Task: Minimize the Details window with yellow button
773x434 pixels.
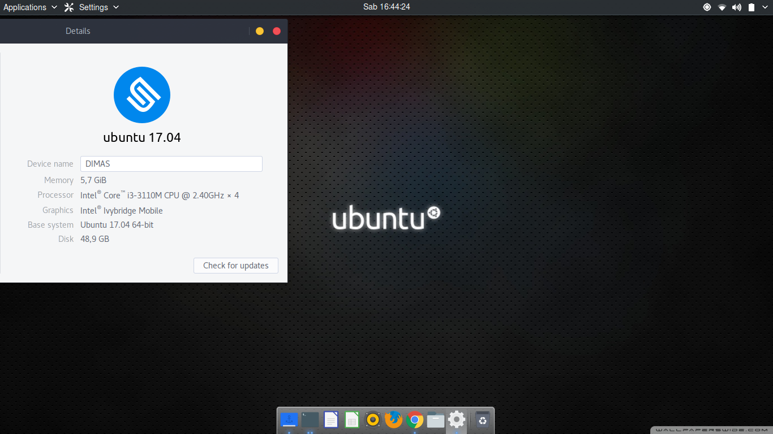Action: point(260,31)
